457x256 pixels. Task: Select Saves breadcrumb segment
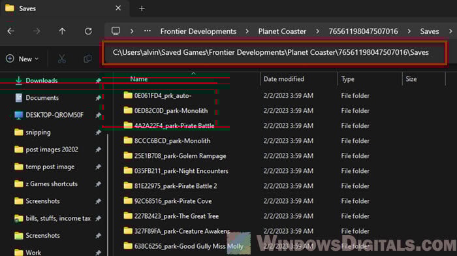point(430,31)
